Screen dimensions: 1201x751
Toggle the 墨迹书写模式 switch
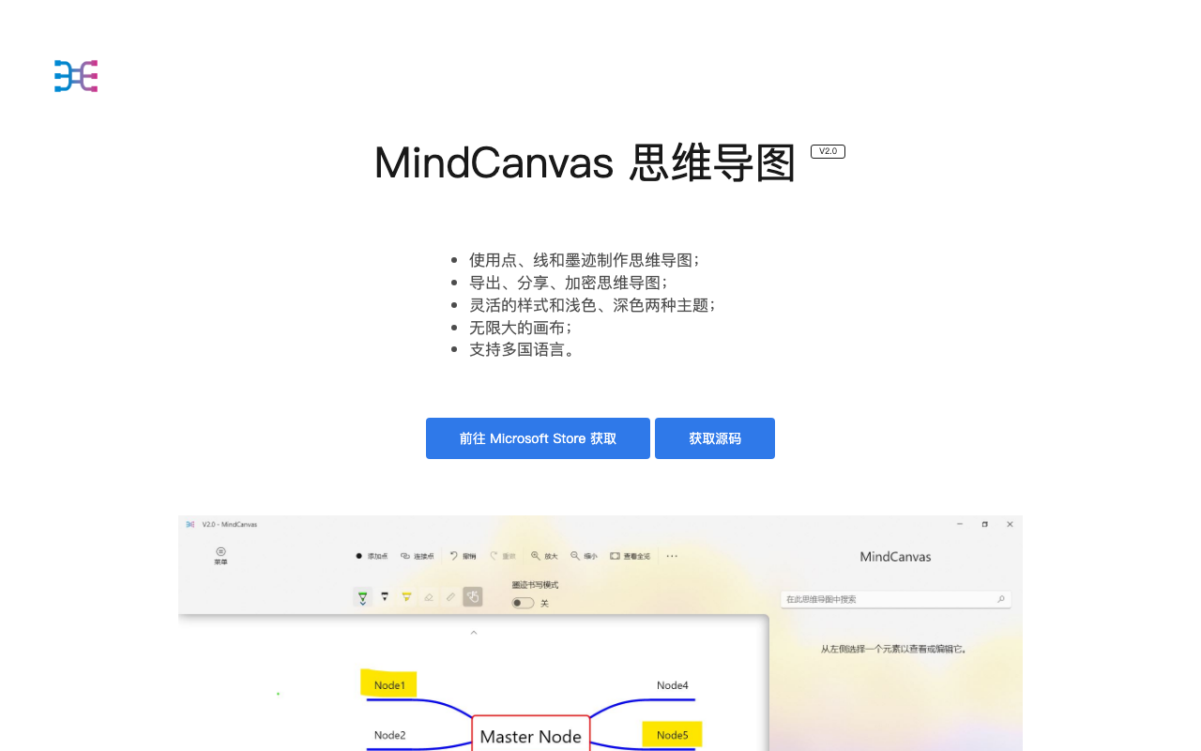523,603
